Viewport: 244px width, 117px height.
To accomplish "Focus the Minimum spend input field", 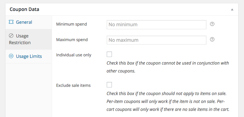I will pos(156,24).
